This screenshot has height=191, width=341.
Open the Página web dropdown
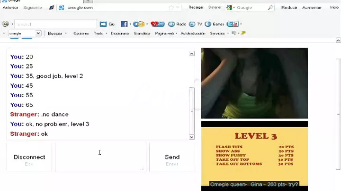coord(166,33)
